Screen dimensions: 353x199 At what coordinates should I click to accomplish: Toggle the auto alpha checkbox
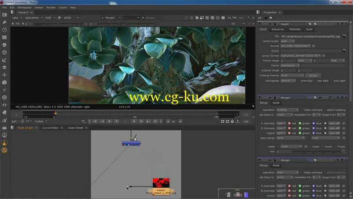[331, 80]
